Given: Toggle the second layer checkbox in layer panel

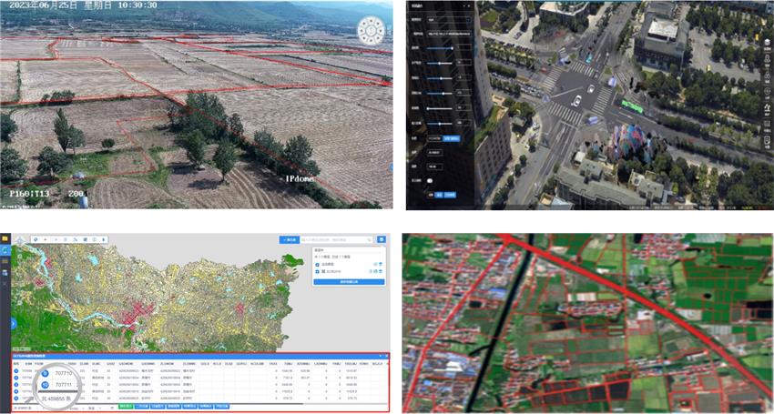Looking at the screenshot, I should tap(317, 271).
